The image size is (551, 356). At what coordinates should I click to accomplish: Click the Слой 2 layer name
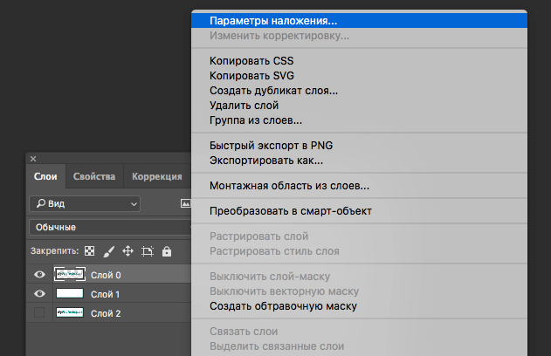(106, 313)
